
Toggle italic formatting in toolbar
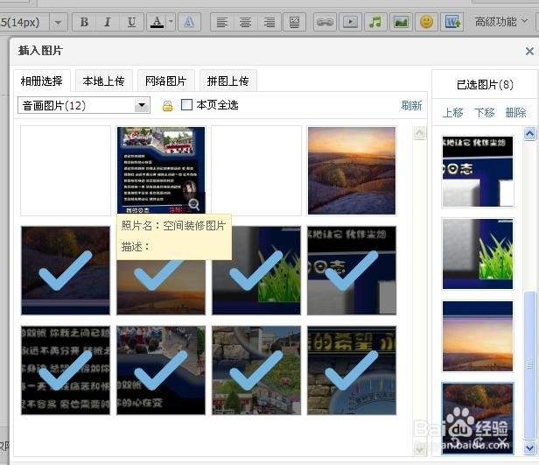[108, 22]
